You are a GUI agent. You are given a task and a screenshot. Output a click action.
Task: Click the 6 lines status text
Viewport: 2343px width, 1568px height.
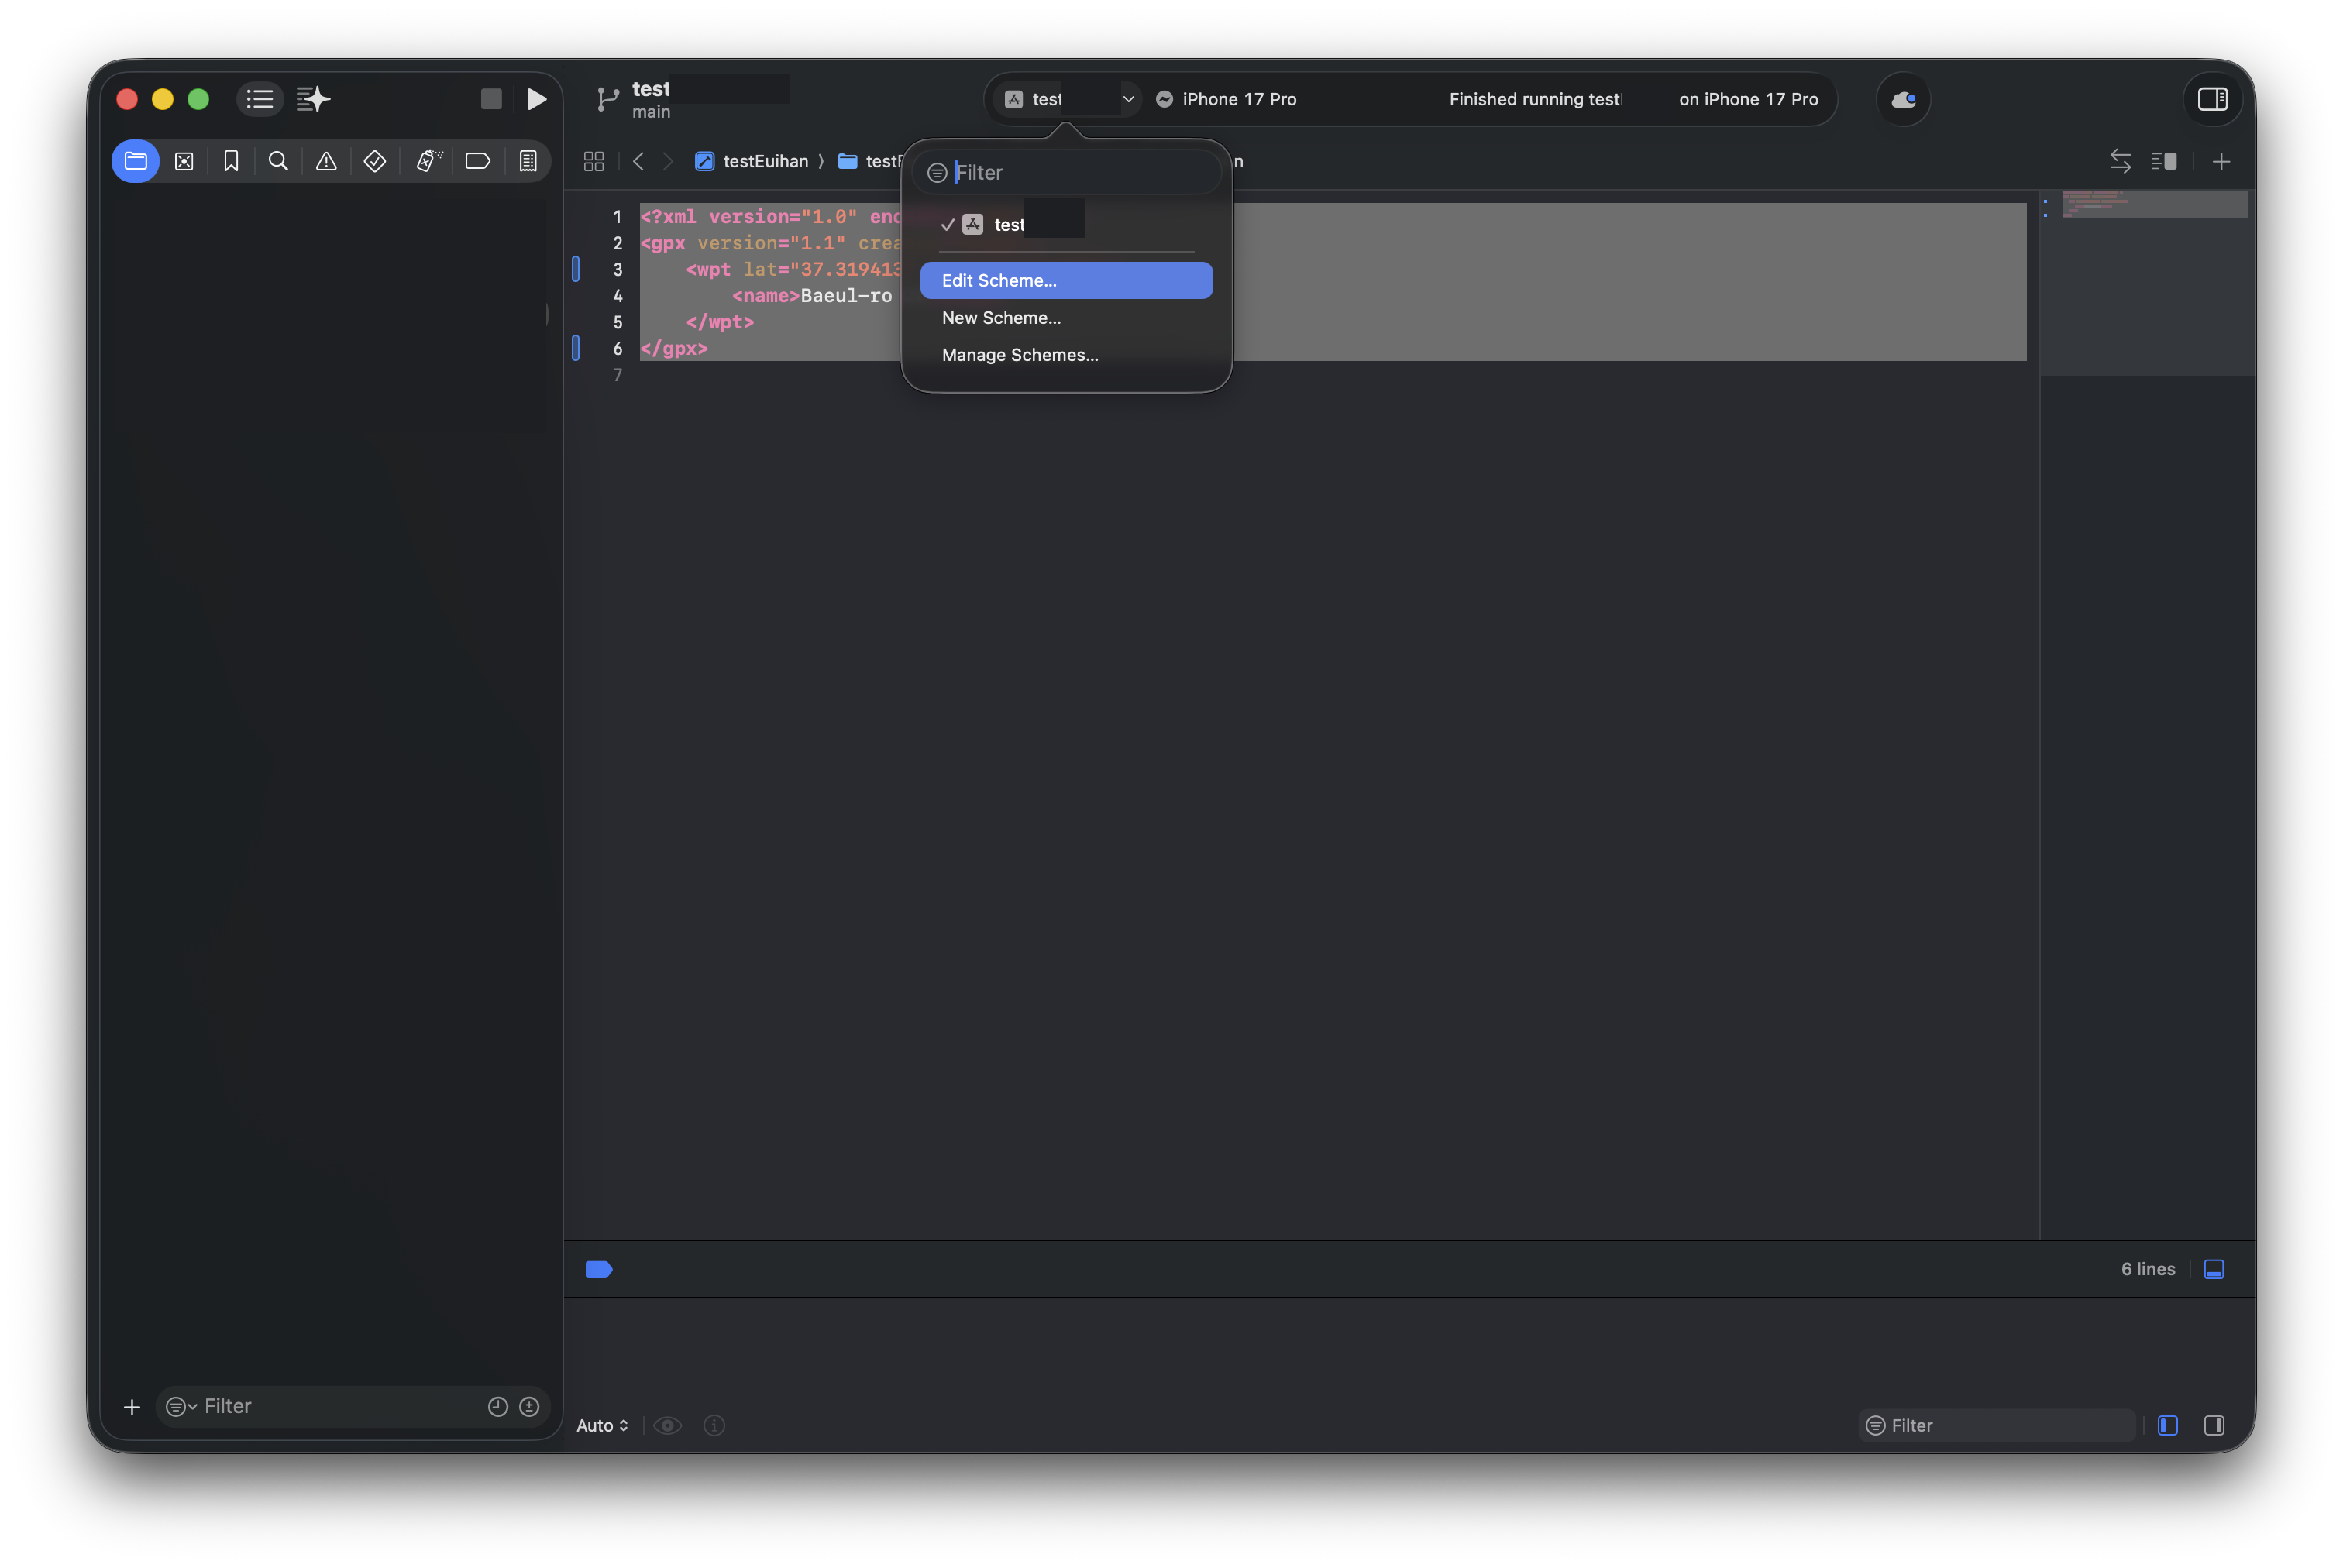point(2147,1269)
